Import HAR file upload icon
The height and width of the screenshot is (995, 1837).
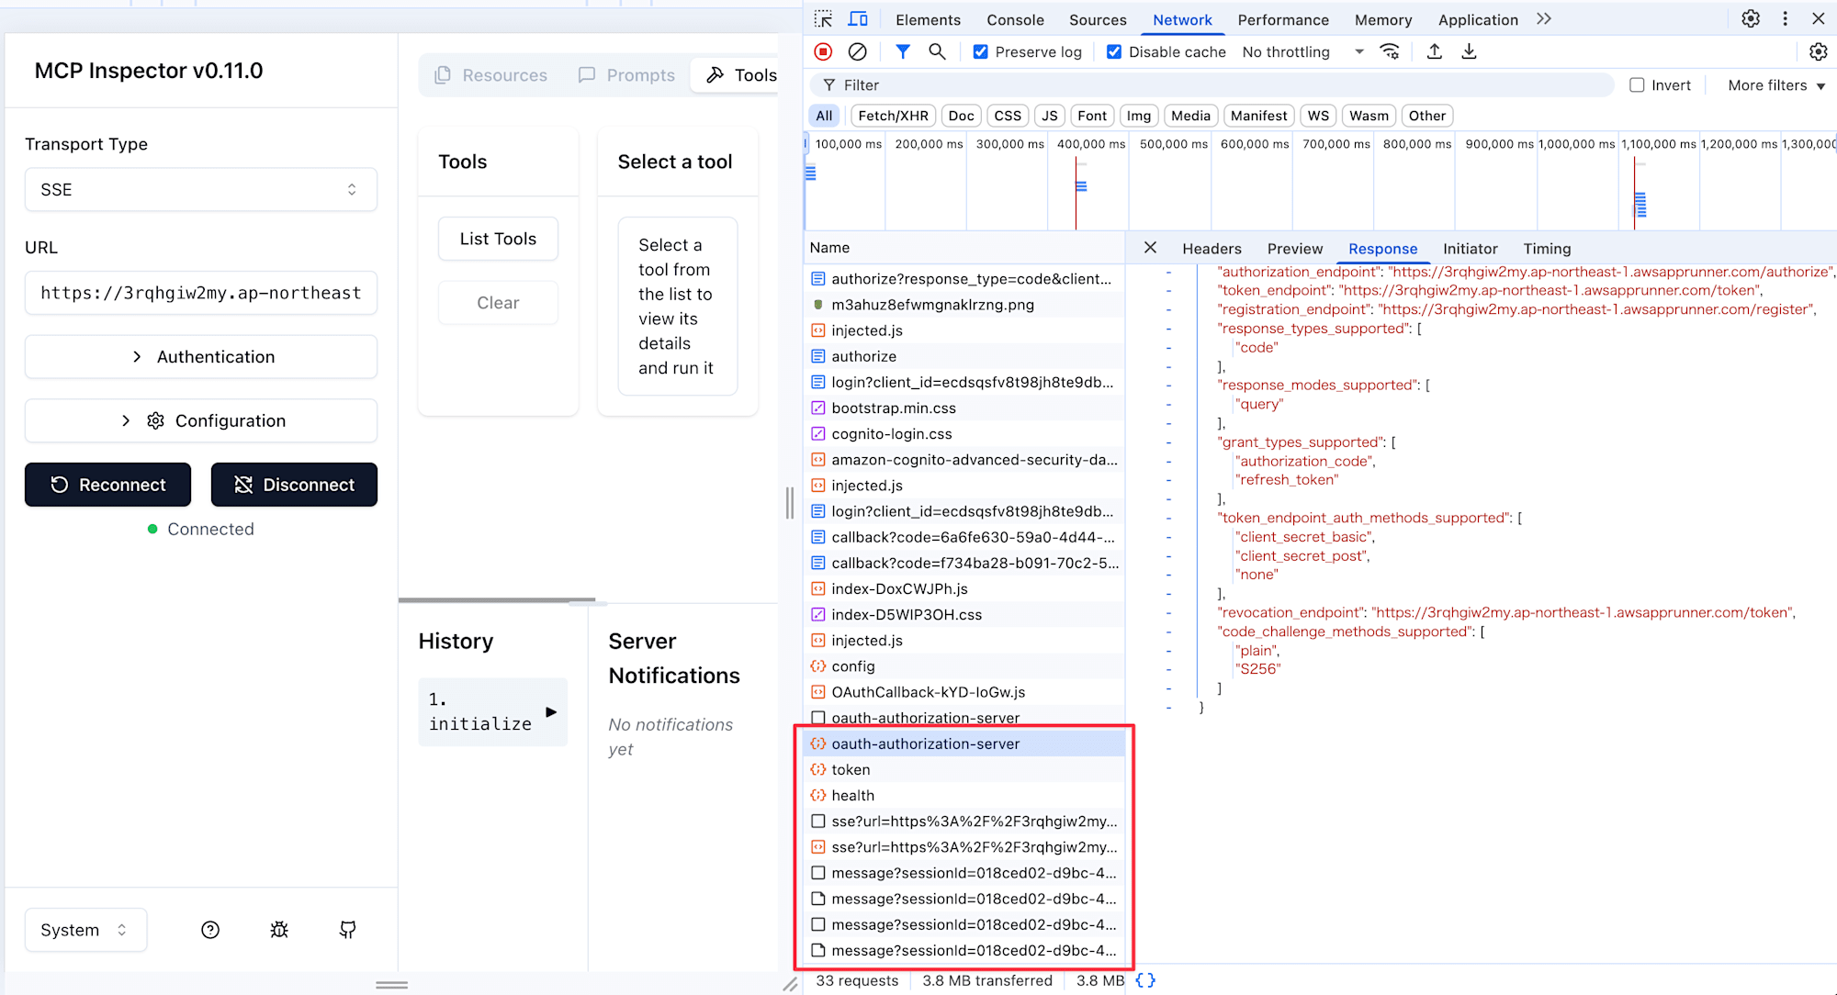1435,51
